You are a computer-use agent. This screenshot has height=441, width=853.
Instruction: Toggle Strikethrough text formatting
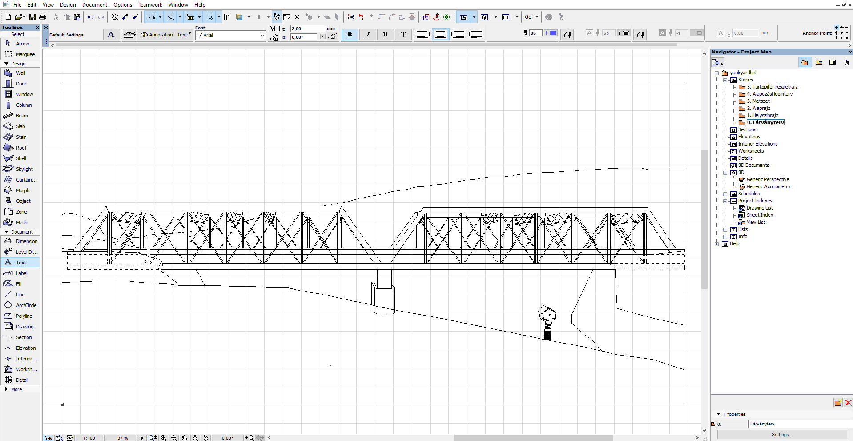[403, 34]
